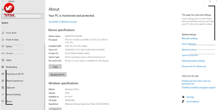The height and width of the screenshot is (110, 221).
Task: Click the Power & sleep icon
Action: [x=3, y=40]
